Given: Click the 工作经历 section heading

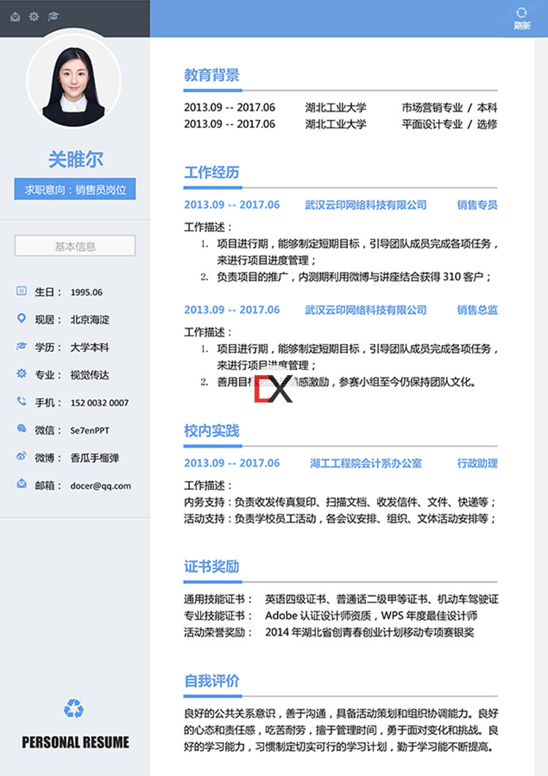Looking at the screenshot, I should (x=212, y=172).
